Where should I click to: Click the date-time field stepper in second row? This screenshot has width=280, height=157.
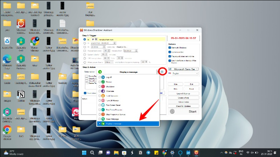115,43
